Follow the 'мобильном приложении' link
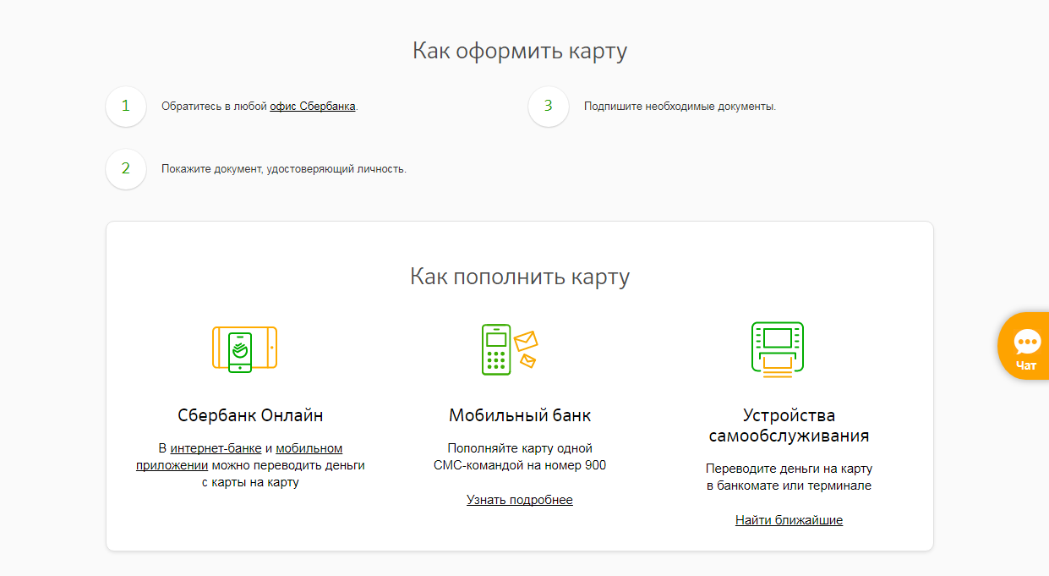Image resolution: width=1049 pixels, height=576 pixels. tap(239, 457)
